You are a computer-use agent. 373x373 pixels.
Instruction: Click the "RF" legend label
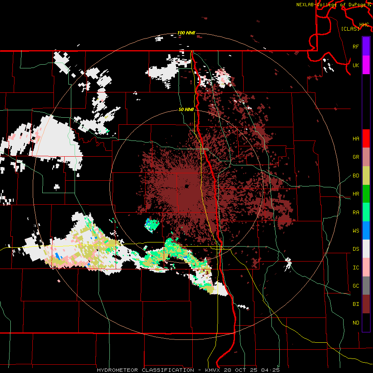(356, 46)
